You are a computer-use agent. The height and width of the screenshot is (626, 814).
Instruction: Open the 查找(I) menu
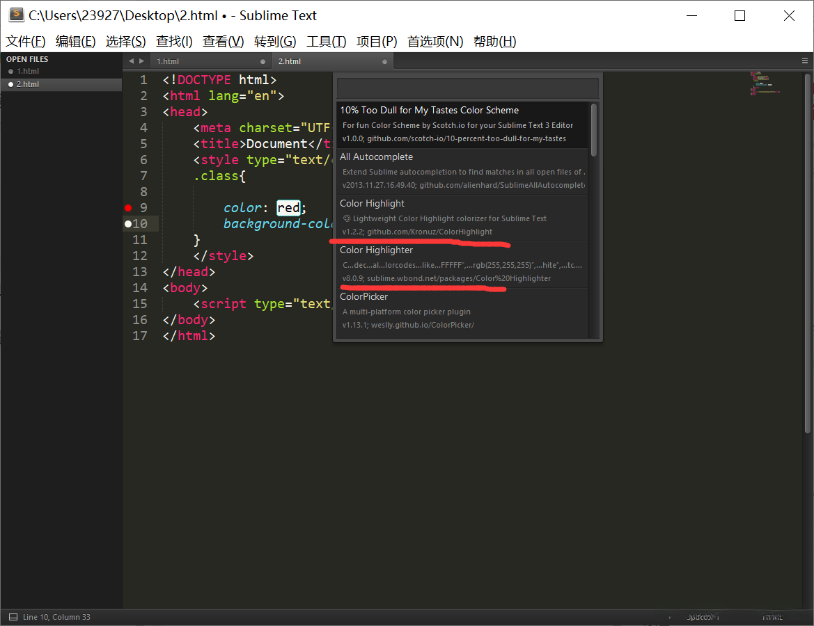click(x=174, y=42)
